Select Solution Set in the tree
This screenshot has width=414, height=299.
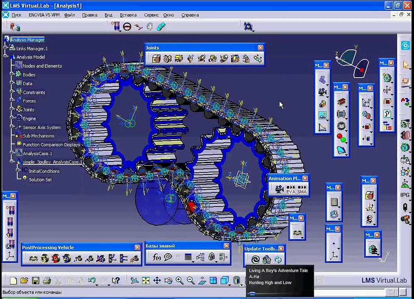(x=40, y=180)
